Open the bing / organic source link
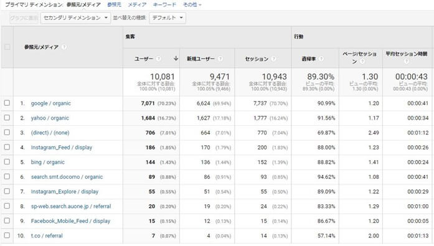Viewport: 434px width, 246px height. pos(47,162)
